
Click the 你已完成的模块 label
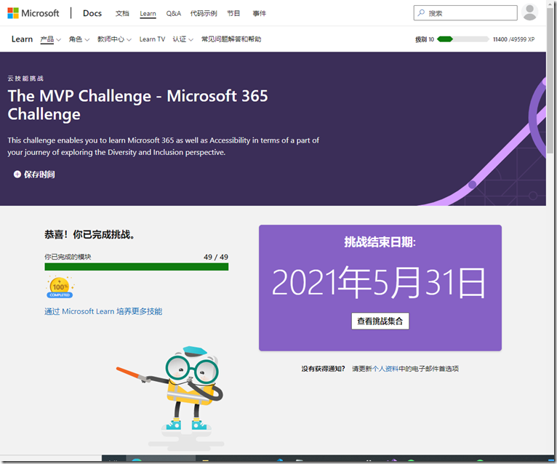(x=68, y=257)
